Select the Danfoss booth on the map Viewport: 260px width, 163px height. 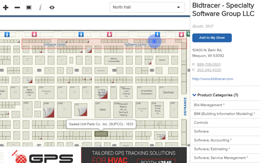[x=168, y=92]
